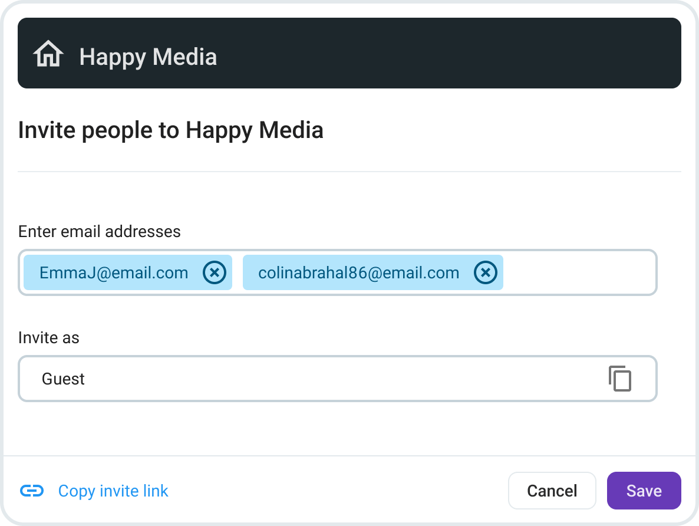Screen dimensions: 699x526
Task: Click the Invite people to Happy Media heading
Action: point(171,130)
